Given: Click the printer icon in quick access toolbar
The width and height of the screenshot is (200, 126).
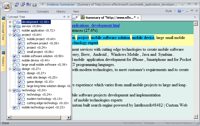Looking at the screenshot, I should point(34,4).
